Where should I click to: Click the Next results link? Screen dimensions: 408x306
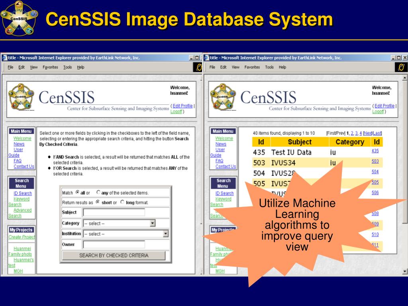tap(368, 133)
